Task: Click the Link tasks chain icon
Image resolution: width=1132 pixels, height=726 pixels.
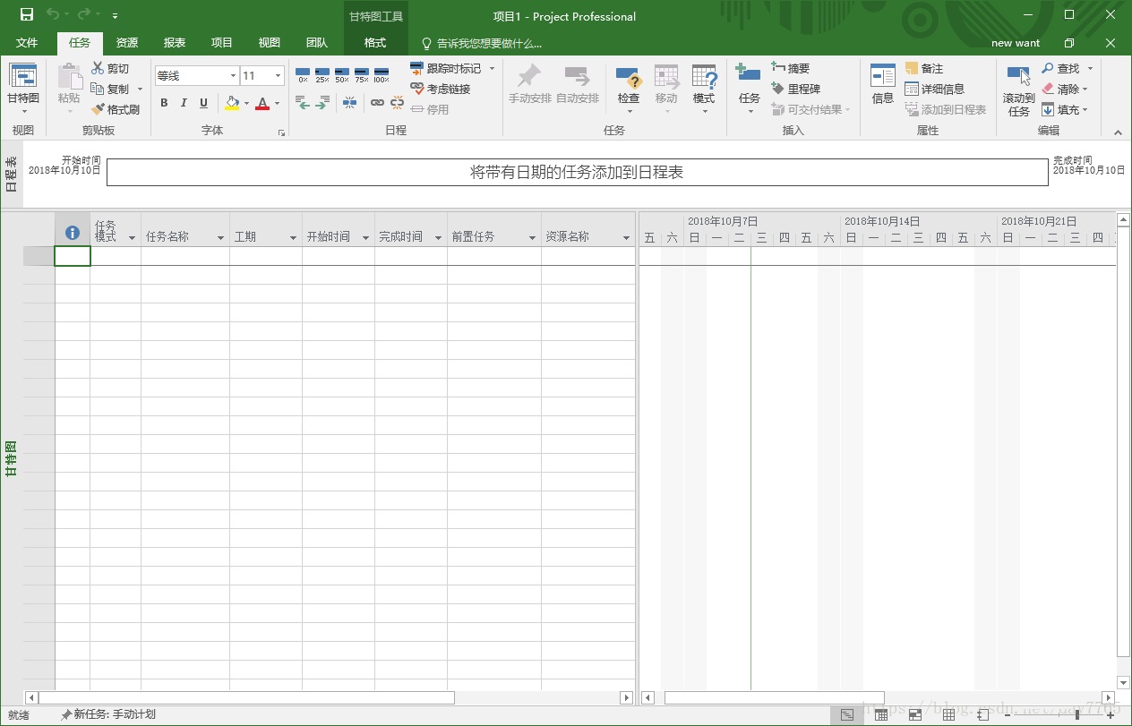Action: [377, 103]
